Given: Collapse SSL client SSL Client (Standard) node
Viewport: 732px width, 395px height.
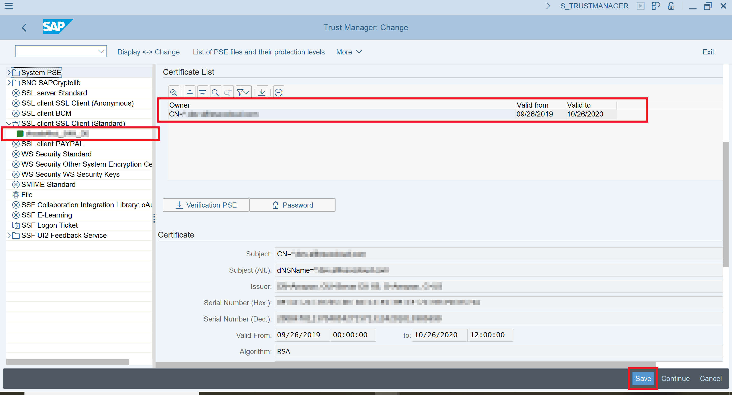Looking at the screenshot, I should (9, 123).
